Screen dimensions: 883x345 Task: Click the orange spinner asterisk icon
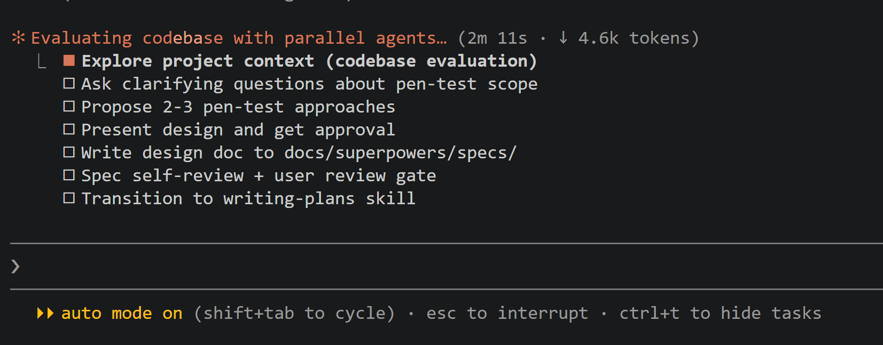tap(18, 38)
